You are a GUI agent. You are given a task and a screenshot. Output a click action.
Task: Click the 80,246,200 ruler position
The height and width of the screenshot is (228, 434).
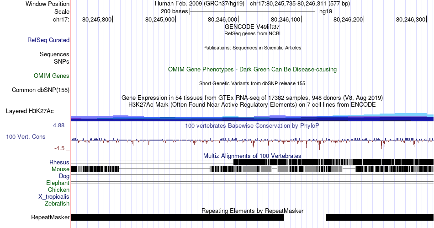pyautogui.click(x=349, y=19)
